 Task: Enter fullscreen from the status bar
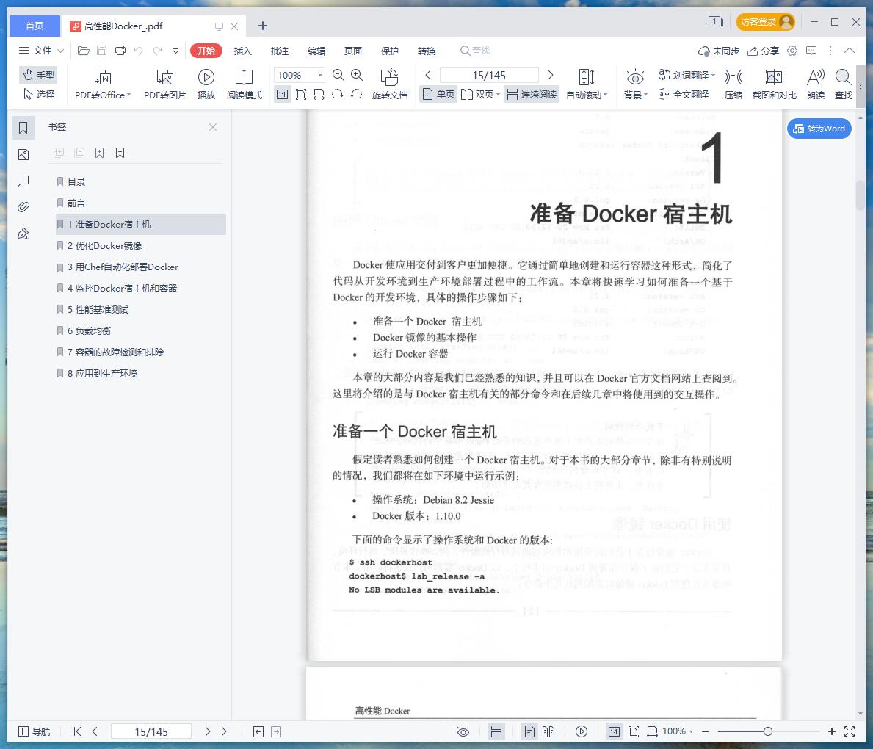click(850, 731)
